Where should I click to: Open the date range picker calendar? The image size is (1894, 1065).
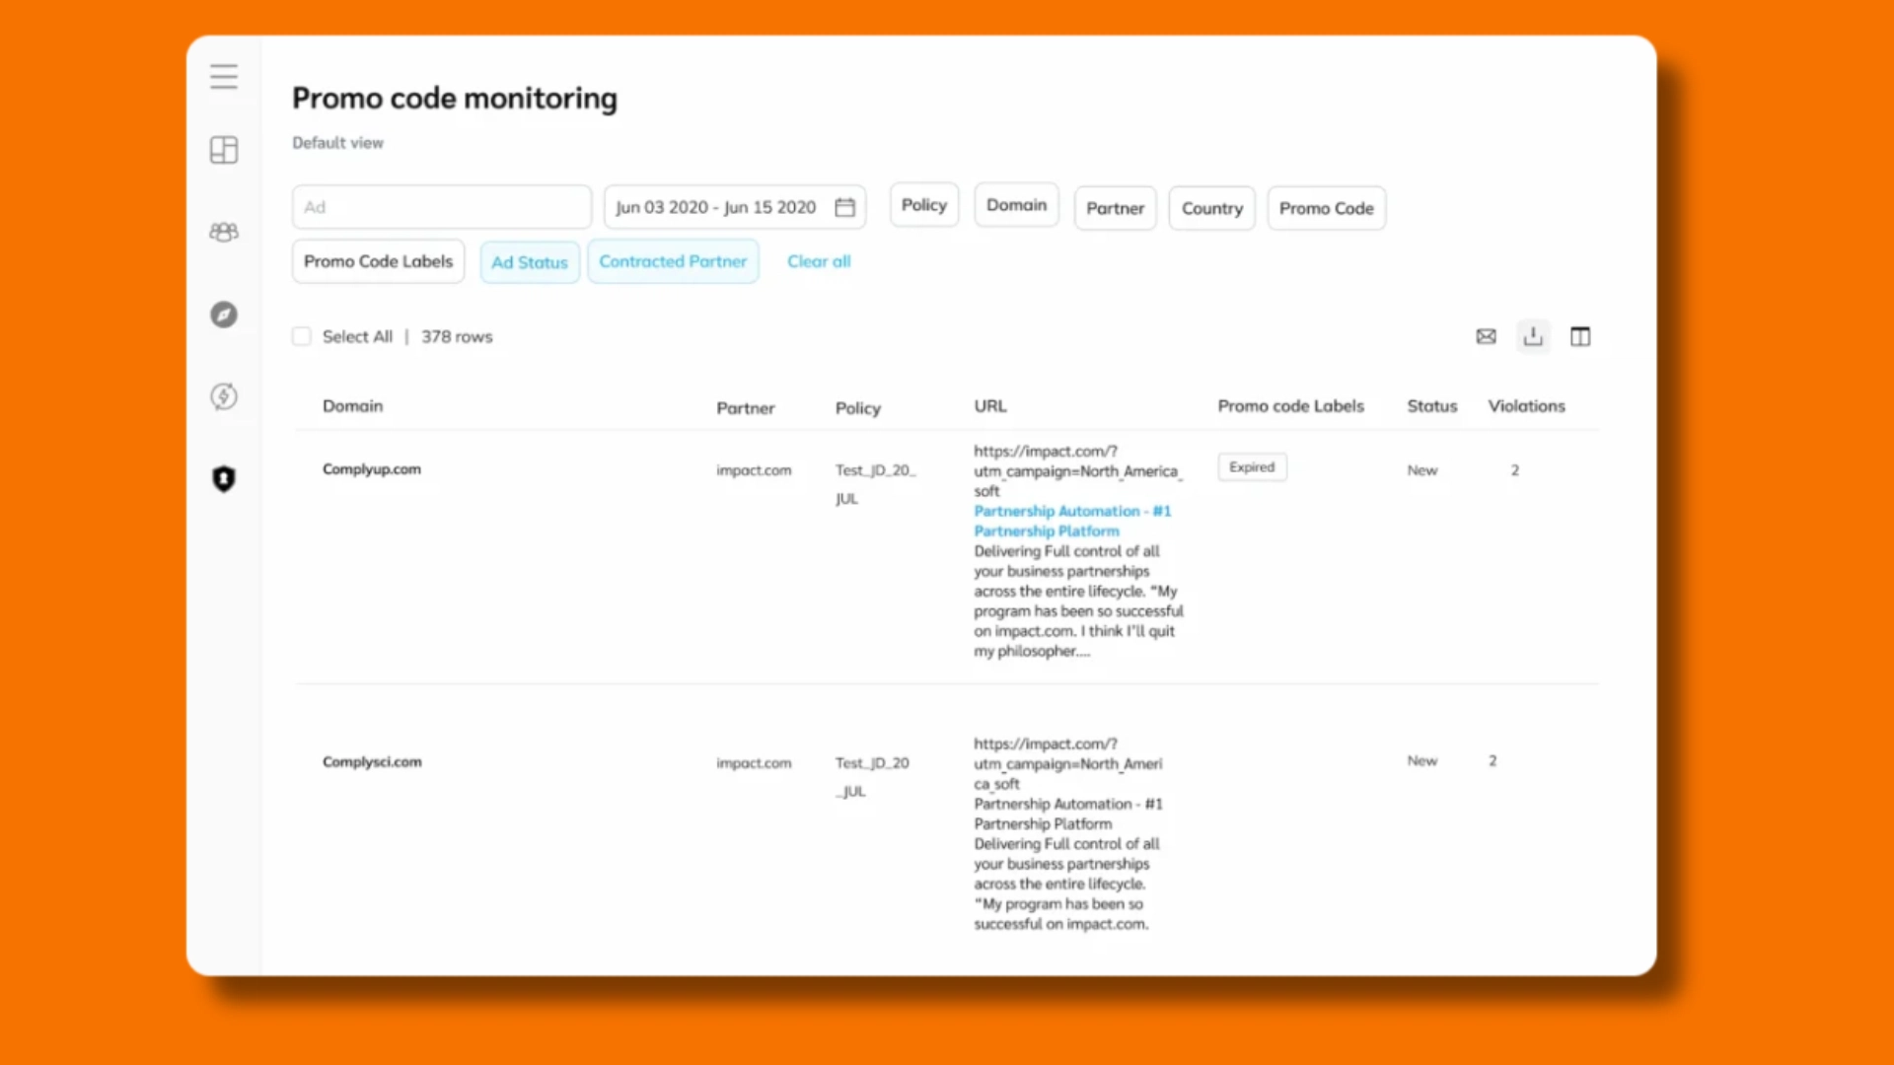pyautogui.click(x=844, y=207)
